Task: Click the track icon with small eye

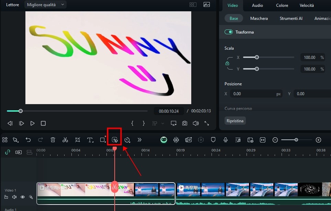Action: [250, 140]
